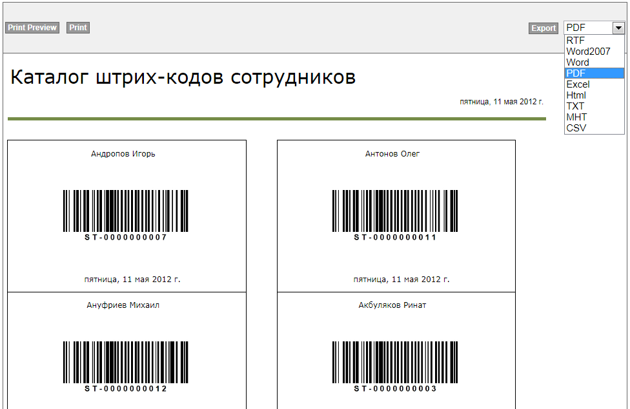The height and width of the screenshot is (409, 630).
Task: Click barcode image for ST-0000000003
Action: coord(395,362)
